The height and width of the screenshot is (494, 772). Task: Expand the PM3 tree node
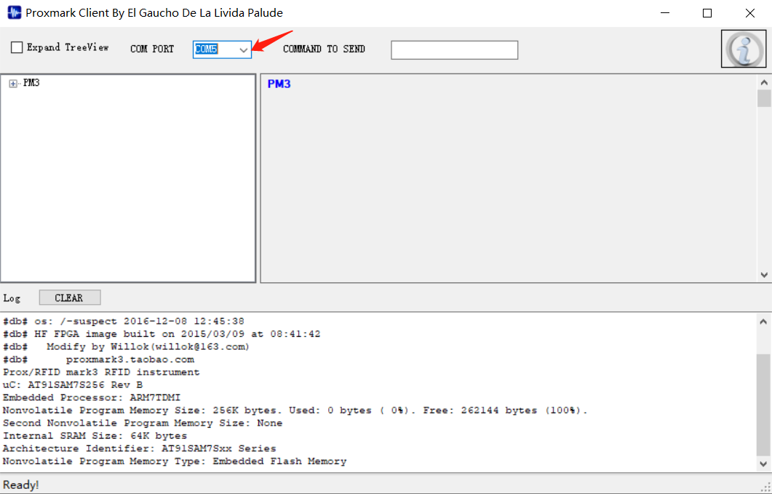(13, 84)
